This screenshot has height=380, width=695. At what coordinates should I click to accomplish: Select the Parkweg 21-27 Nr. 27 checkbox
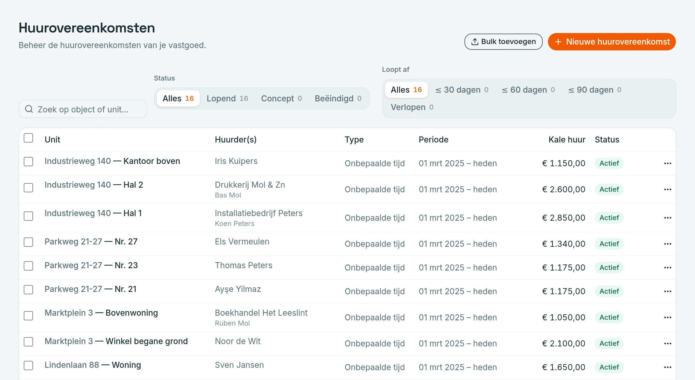coord(28,242)
